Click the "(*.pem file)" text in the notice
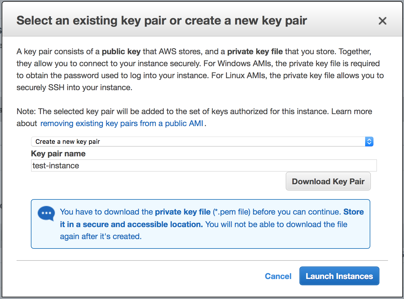Viewport: 404px width, 299px height. [231, 212]
